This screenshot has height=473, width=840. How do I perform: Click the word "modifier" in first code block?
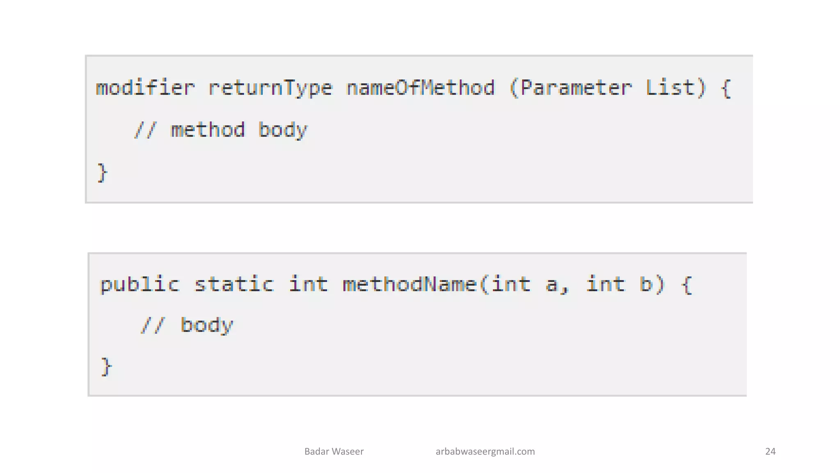[145, 88]
